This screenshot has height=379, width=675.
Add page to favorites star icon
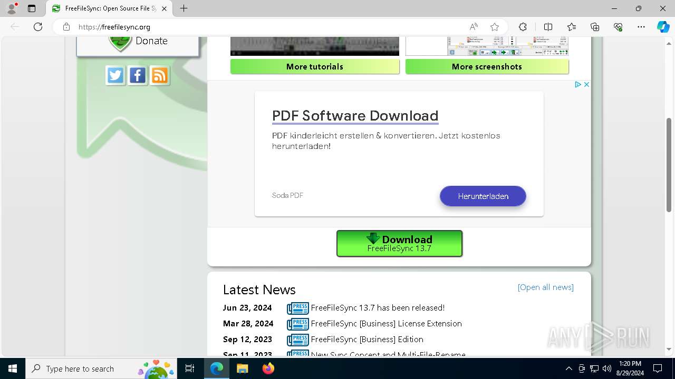click(x=494, y=27)
